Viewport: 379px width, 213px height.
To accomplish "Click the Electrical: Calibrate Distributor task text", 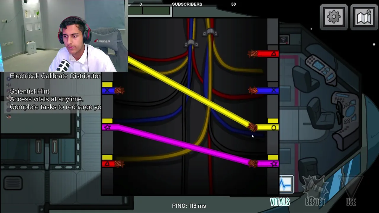I will tap(55, 76).
